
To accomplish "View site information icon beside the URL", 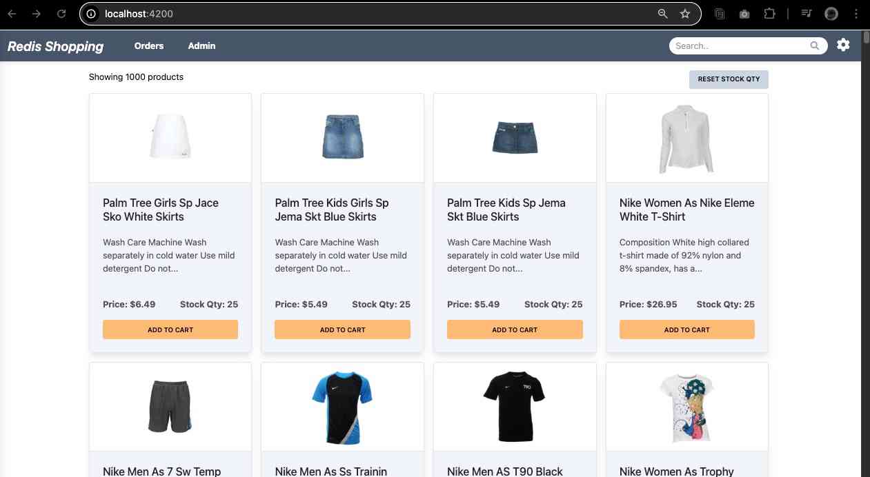I will pyautogui.click(x=91, y=14).
